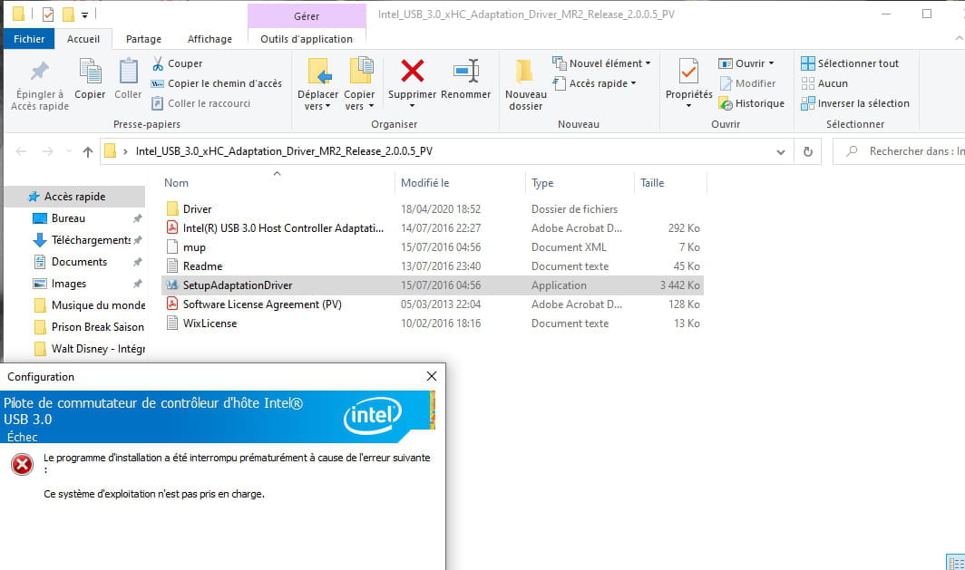This screenshot has height=570, width=965.
Task: Open Bureau in the navigation pane
Action: point(68,218)
